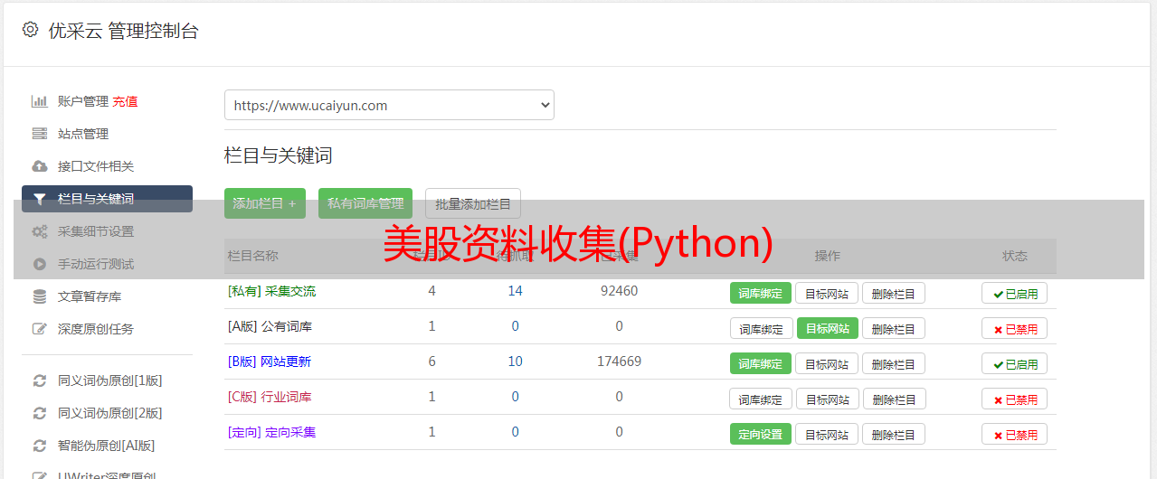Click the bar chart icon for 账户管理
This screenshot has height=479, width=1157.
[39, 101]
